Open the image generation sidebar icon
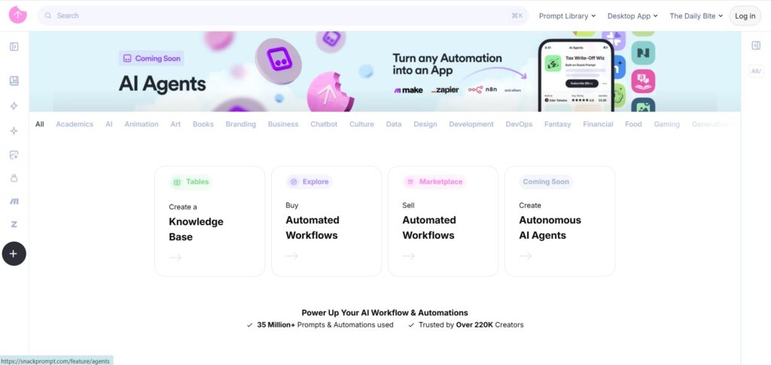The height and width of the screenshot is (365, 771). [x=14, y=155]
